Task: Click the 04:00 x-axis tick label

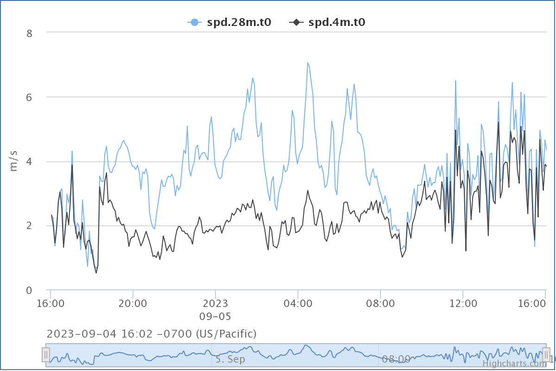Action: [298, 304]
